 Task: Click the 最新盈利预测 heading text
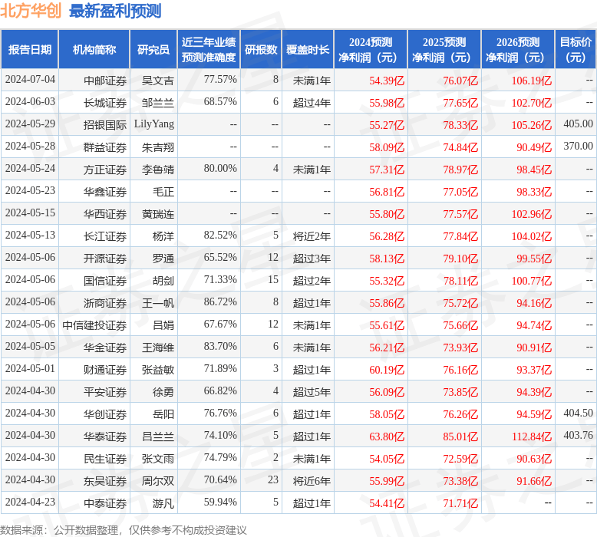[x=115, y=12]
